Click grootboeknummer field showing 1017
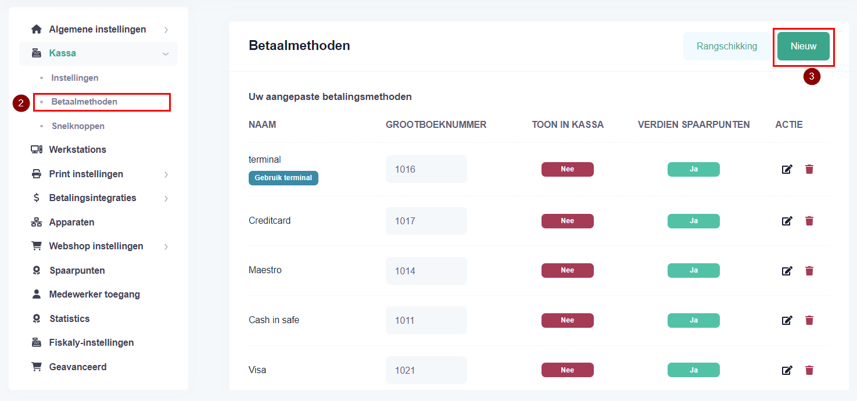The width and height of the screenshot is (857, 401). click(x=426, y=221)
